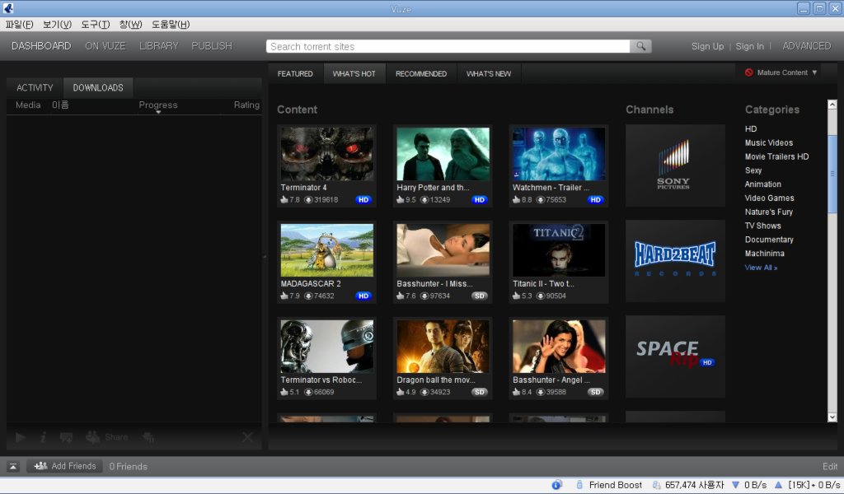Viewport: 844px width, 494px height.
Task: Click the dimmed people icon right of Share
Action: pos(148,437)
